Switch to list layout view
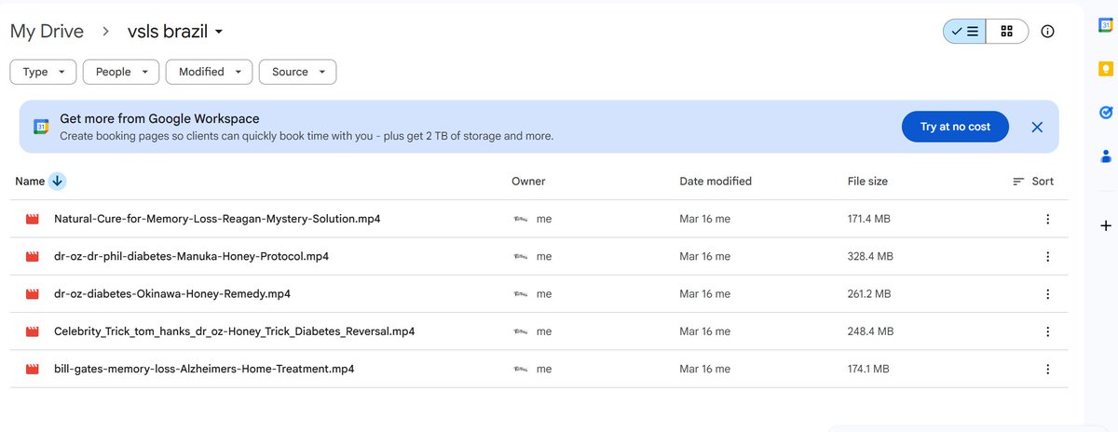Image resolution: width=1118 pixels, height=432 pixels. pos(964,31)
